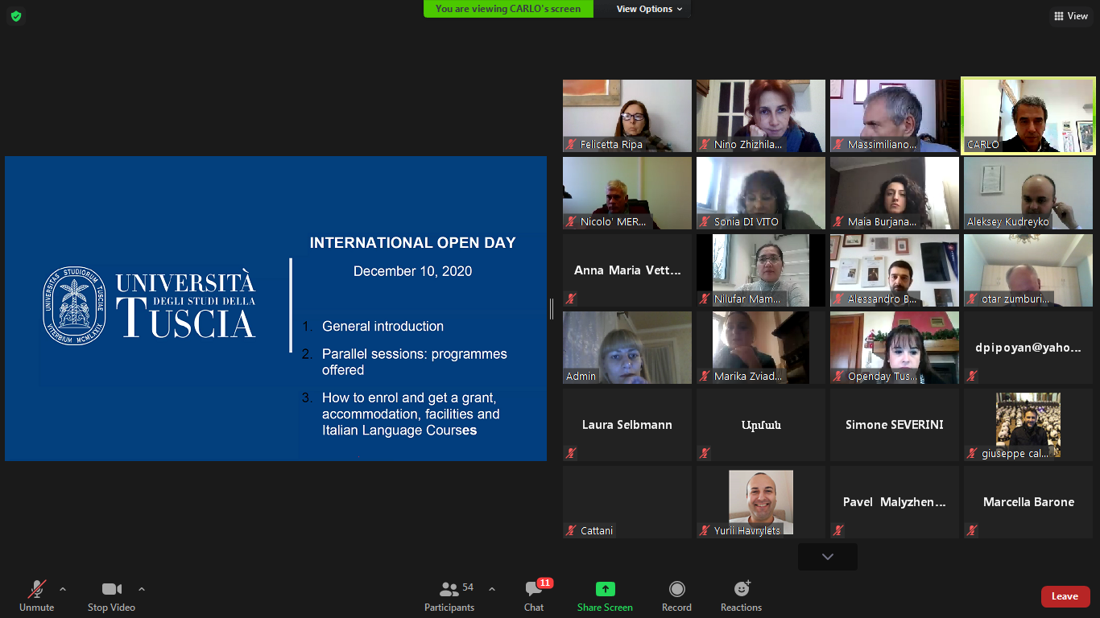The image size is (1100, 618).
Task: Click muted mic icon on Laura Selbmann's tile
Action: coord(571,453)
